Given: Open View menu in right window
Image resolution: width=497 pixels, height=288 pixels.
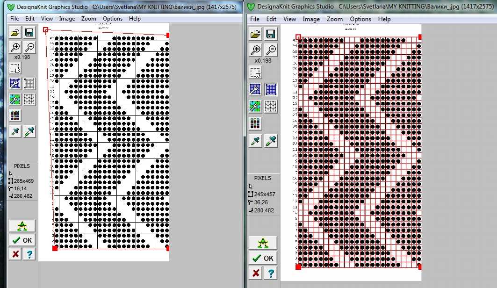Looking at the screenshot, I should coord(289,19).
